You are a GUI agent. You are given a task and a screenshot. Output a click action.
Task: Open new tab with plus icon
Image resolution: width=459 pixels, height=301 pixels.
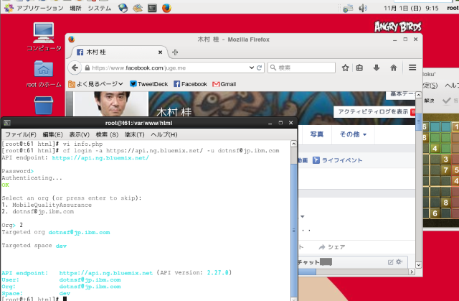click(175, 52)
